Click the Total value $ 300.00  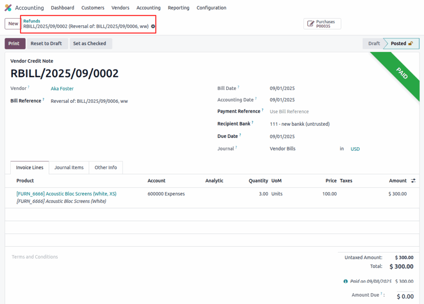401,266
